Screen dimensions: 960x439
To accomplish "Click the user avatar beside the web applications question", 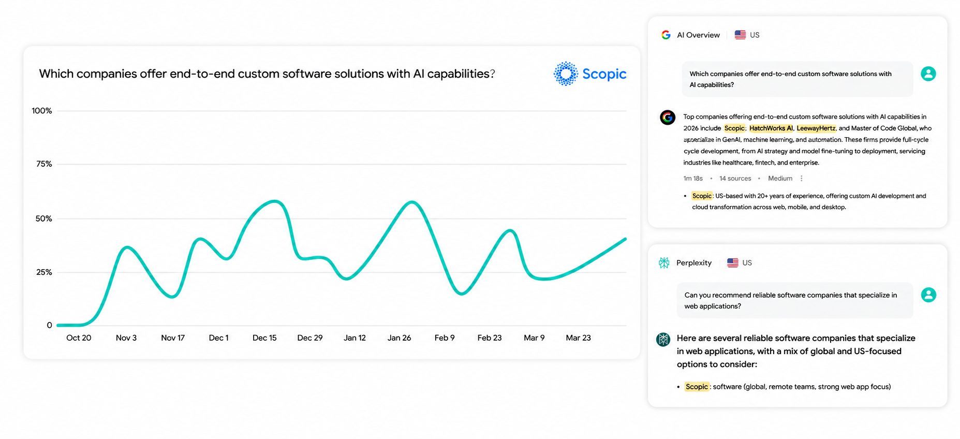I will point(928,295).
